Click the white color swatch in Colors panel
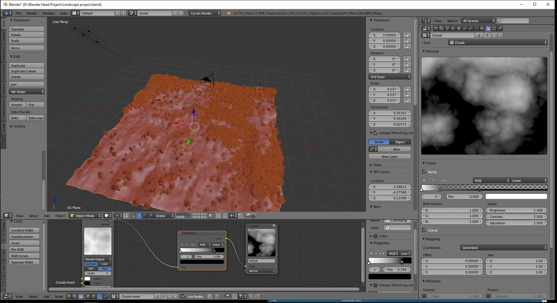557x303 pixels. [x=516, y=196]
